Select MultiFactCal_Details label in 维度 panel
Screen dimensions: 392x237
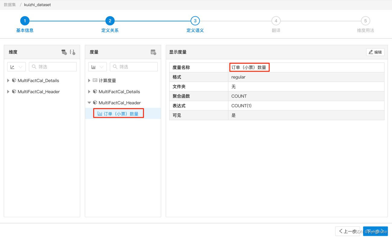[38, 80]
